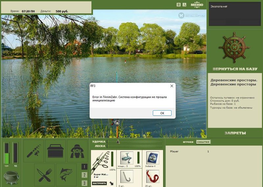Switch to rod slot 1
This screenshot has width=263, height=187.
(84, 167)
